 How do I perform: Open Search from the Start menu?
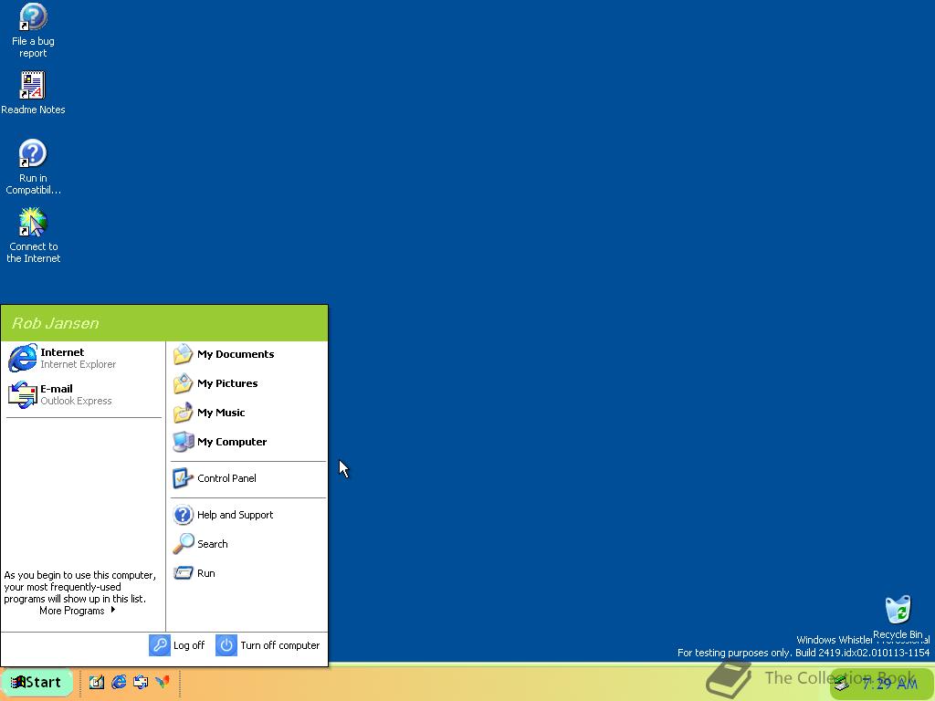(248, 544)
